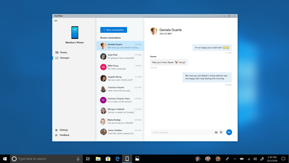Screen dimensions: 289x163
Task: Switch to Messages in the sidebar
Action: click(x=64, y=58)
